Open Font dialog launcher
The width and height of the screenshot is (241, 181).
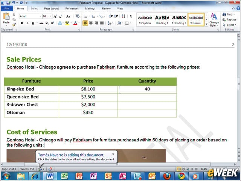79,30
